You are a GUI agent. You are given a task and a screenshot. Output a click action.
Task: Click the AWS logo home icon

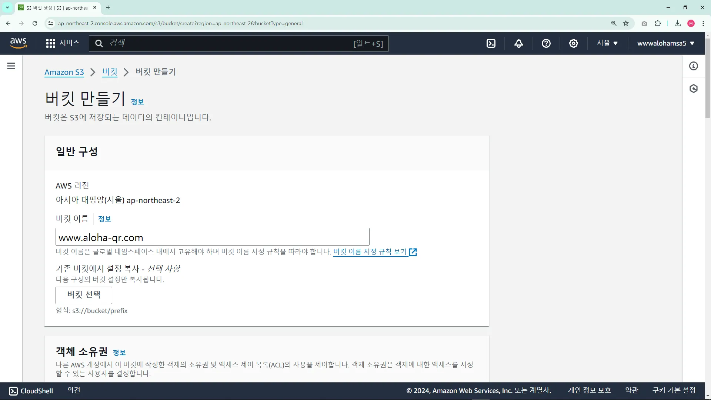(x=19, y=43)
